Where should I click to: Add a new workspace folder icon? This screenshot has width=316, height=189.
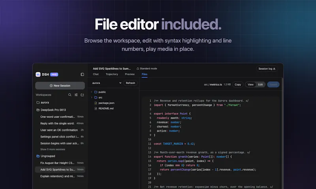pos(82,95)
